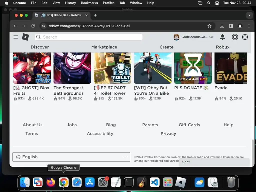Screen dimensions: 256x192
Task: Toggle Chrome side panel icon
Action: [x=231, y=26]
